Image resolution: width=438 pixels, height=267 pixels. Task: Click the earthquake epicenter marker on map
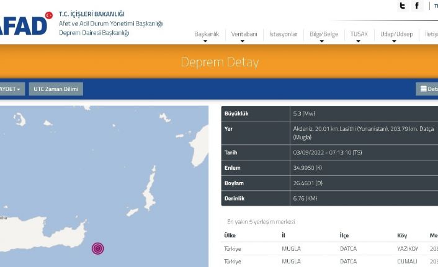pos(97,248)
